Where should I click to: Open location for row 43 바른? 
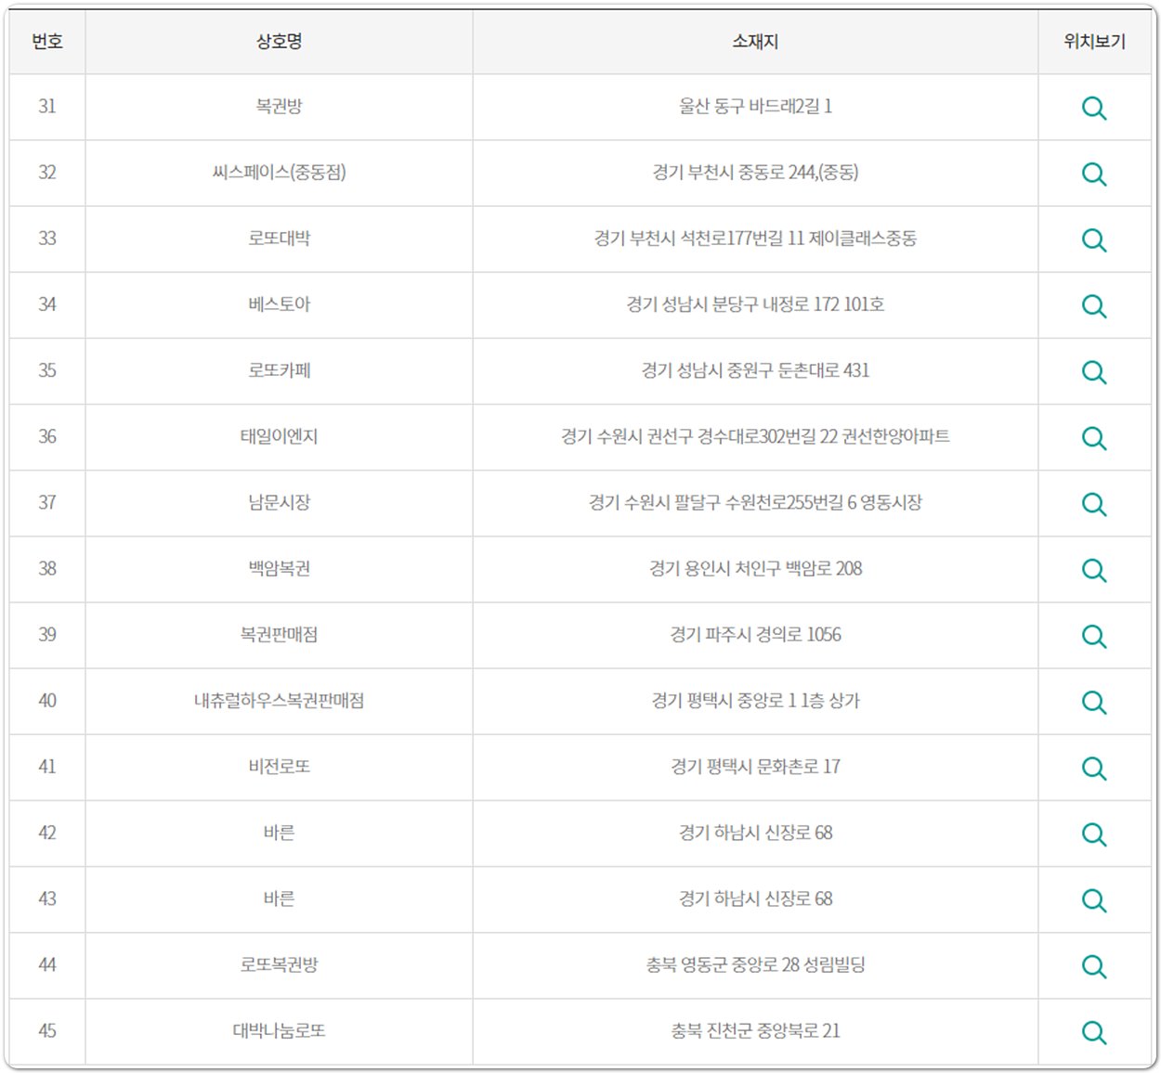[x=1094, y=900]
